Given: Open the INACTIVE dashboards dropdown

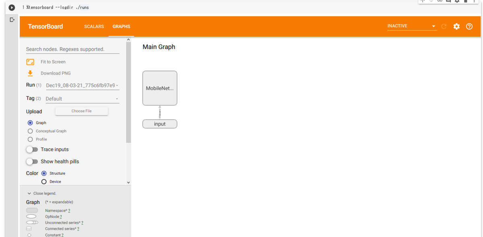Looking at the screenshot, I should (412, 26).
